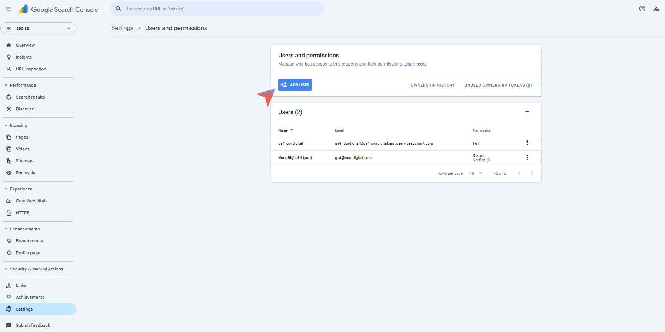Sort users by Name column arrow
The width and height of the screenshot is (665, 332).
292,130
